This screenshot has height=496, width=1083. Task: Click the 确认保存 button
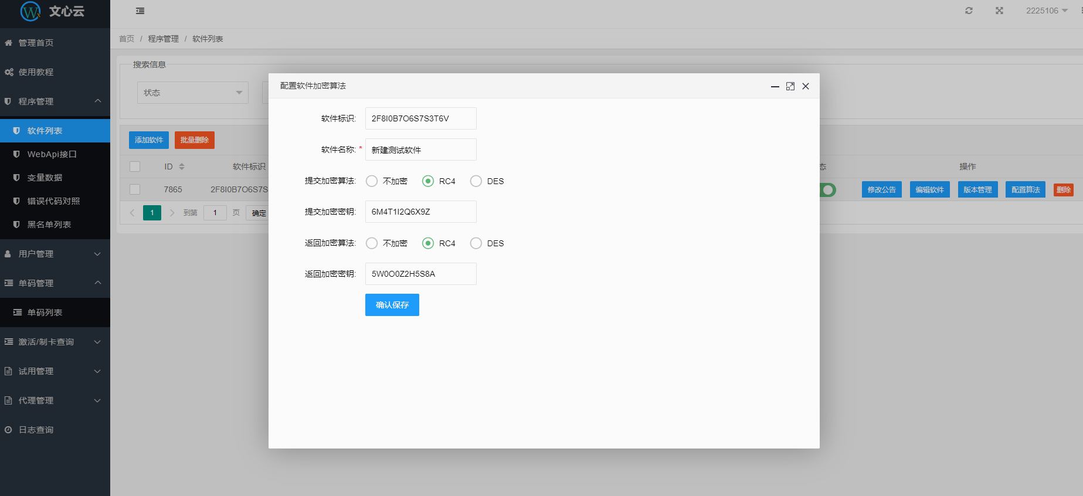[392, 305]
